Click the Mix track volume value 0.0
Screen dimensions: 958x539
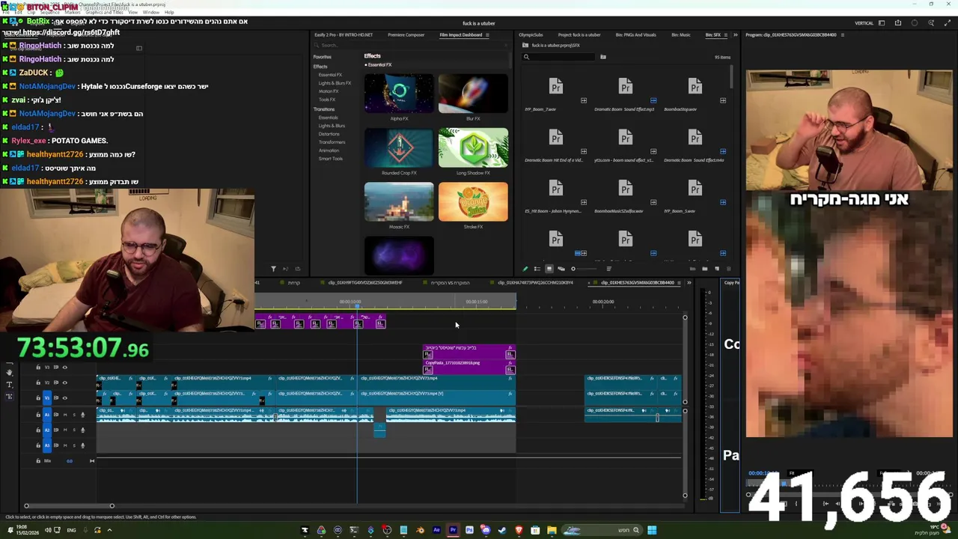pos(70,461)
